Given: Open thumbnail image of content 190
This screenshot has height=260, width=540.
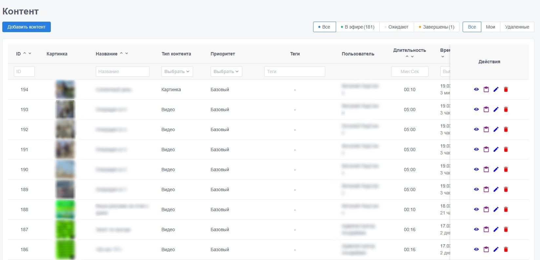Looking at the screenshot, I should point(65,170).
